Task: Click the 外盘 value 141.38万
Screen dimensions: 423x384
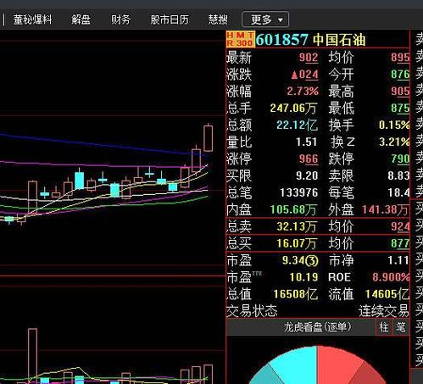Action: [385, 209]
